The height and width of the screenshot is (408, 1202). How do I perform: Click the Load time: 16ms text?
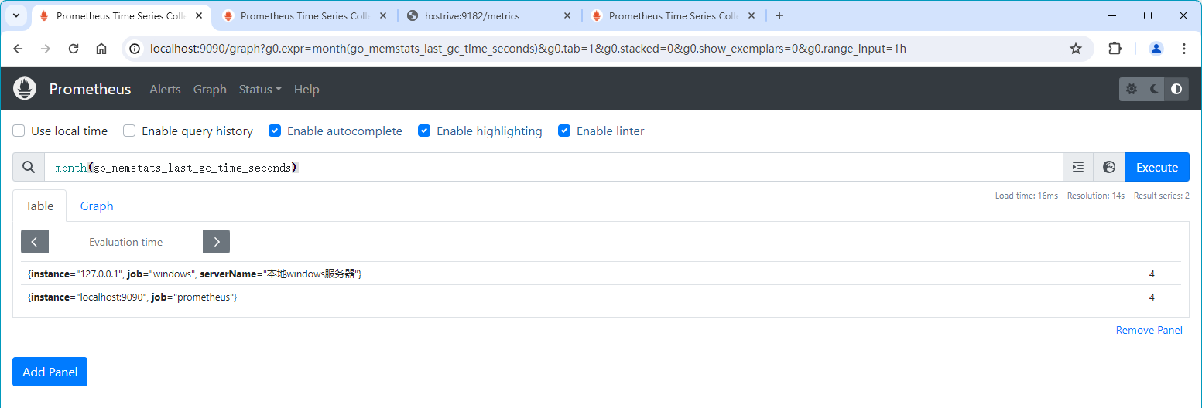click(x=1026, y=196)
